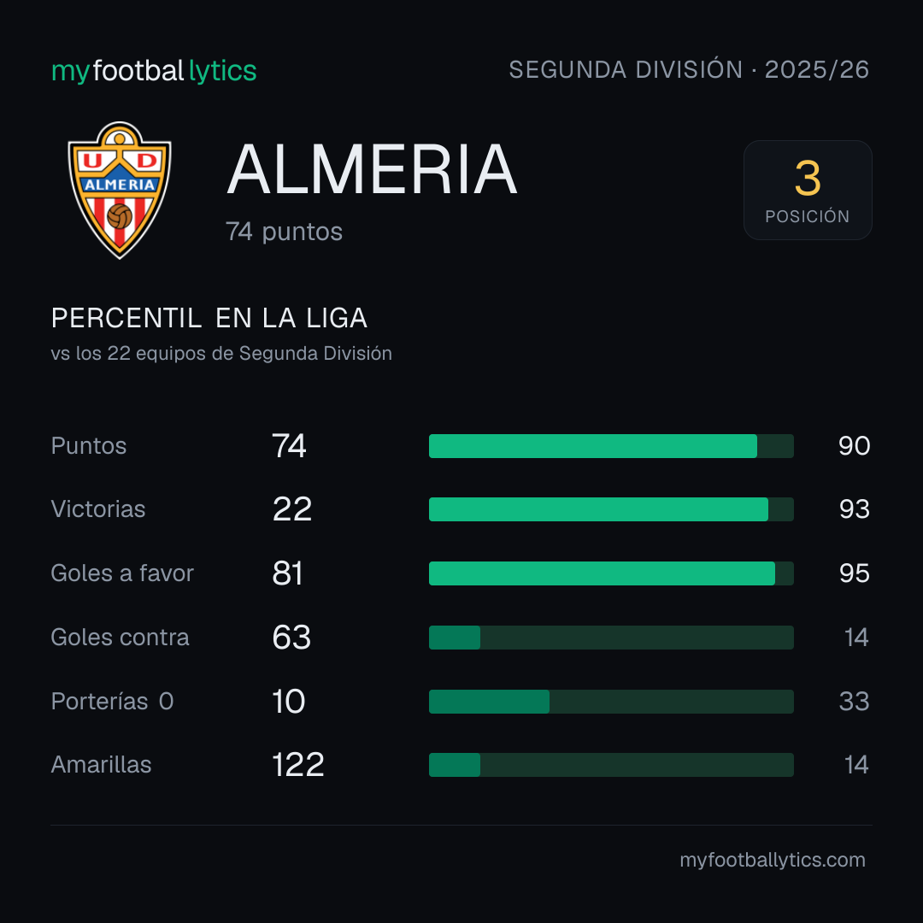
Task: Select the 74 puntos subtitle
Action: point(284,232)
